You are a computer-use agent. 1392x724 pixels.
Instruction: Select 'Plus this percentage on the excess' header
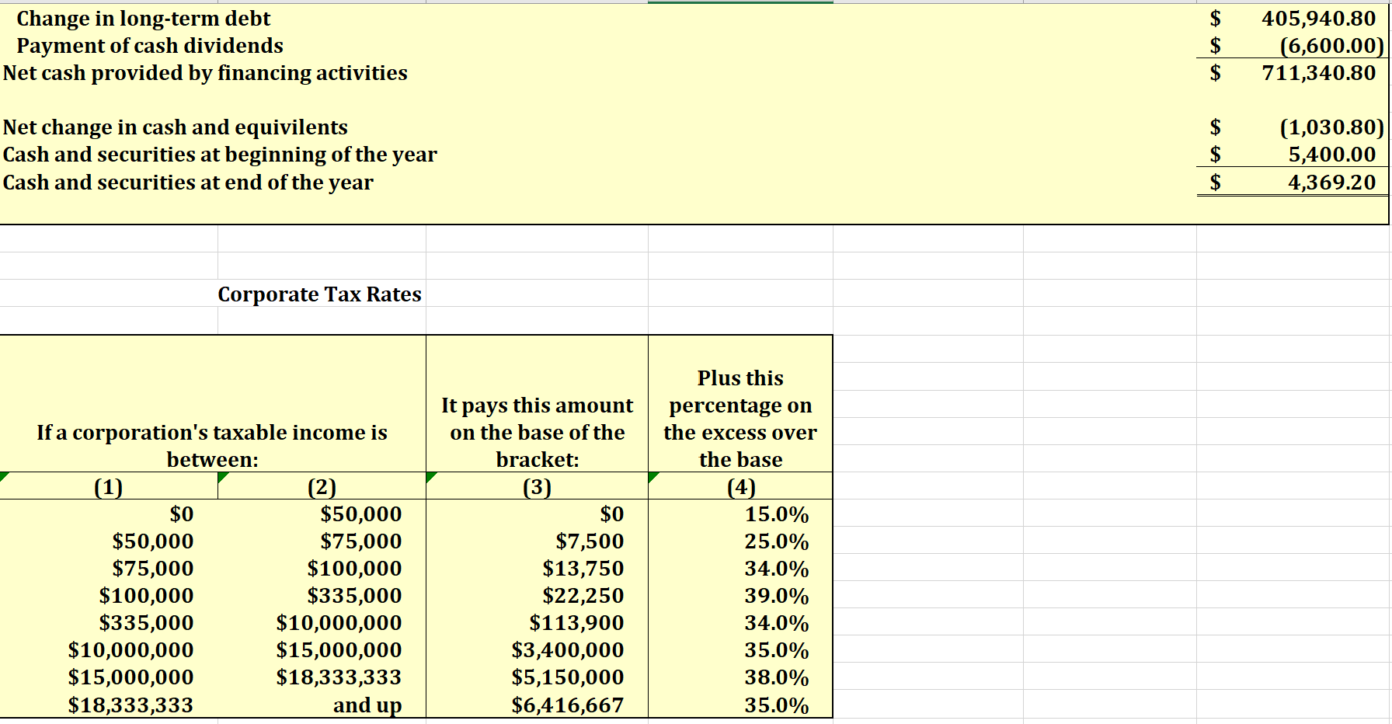tap(740, 419)
